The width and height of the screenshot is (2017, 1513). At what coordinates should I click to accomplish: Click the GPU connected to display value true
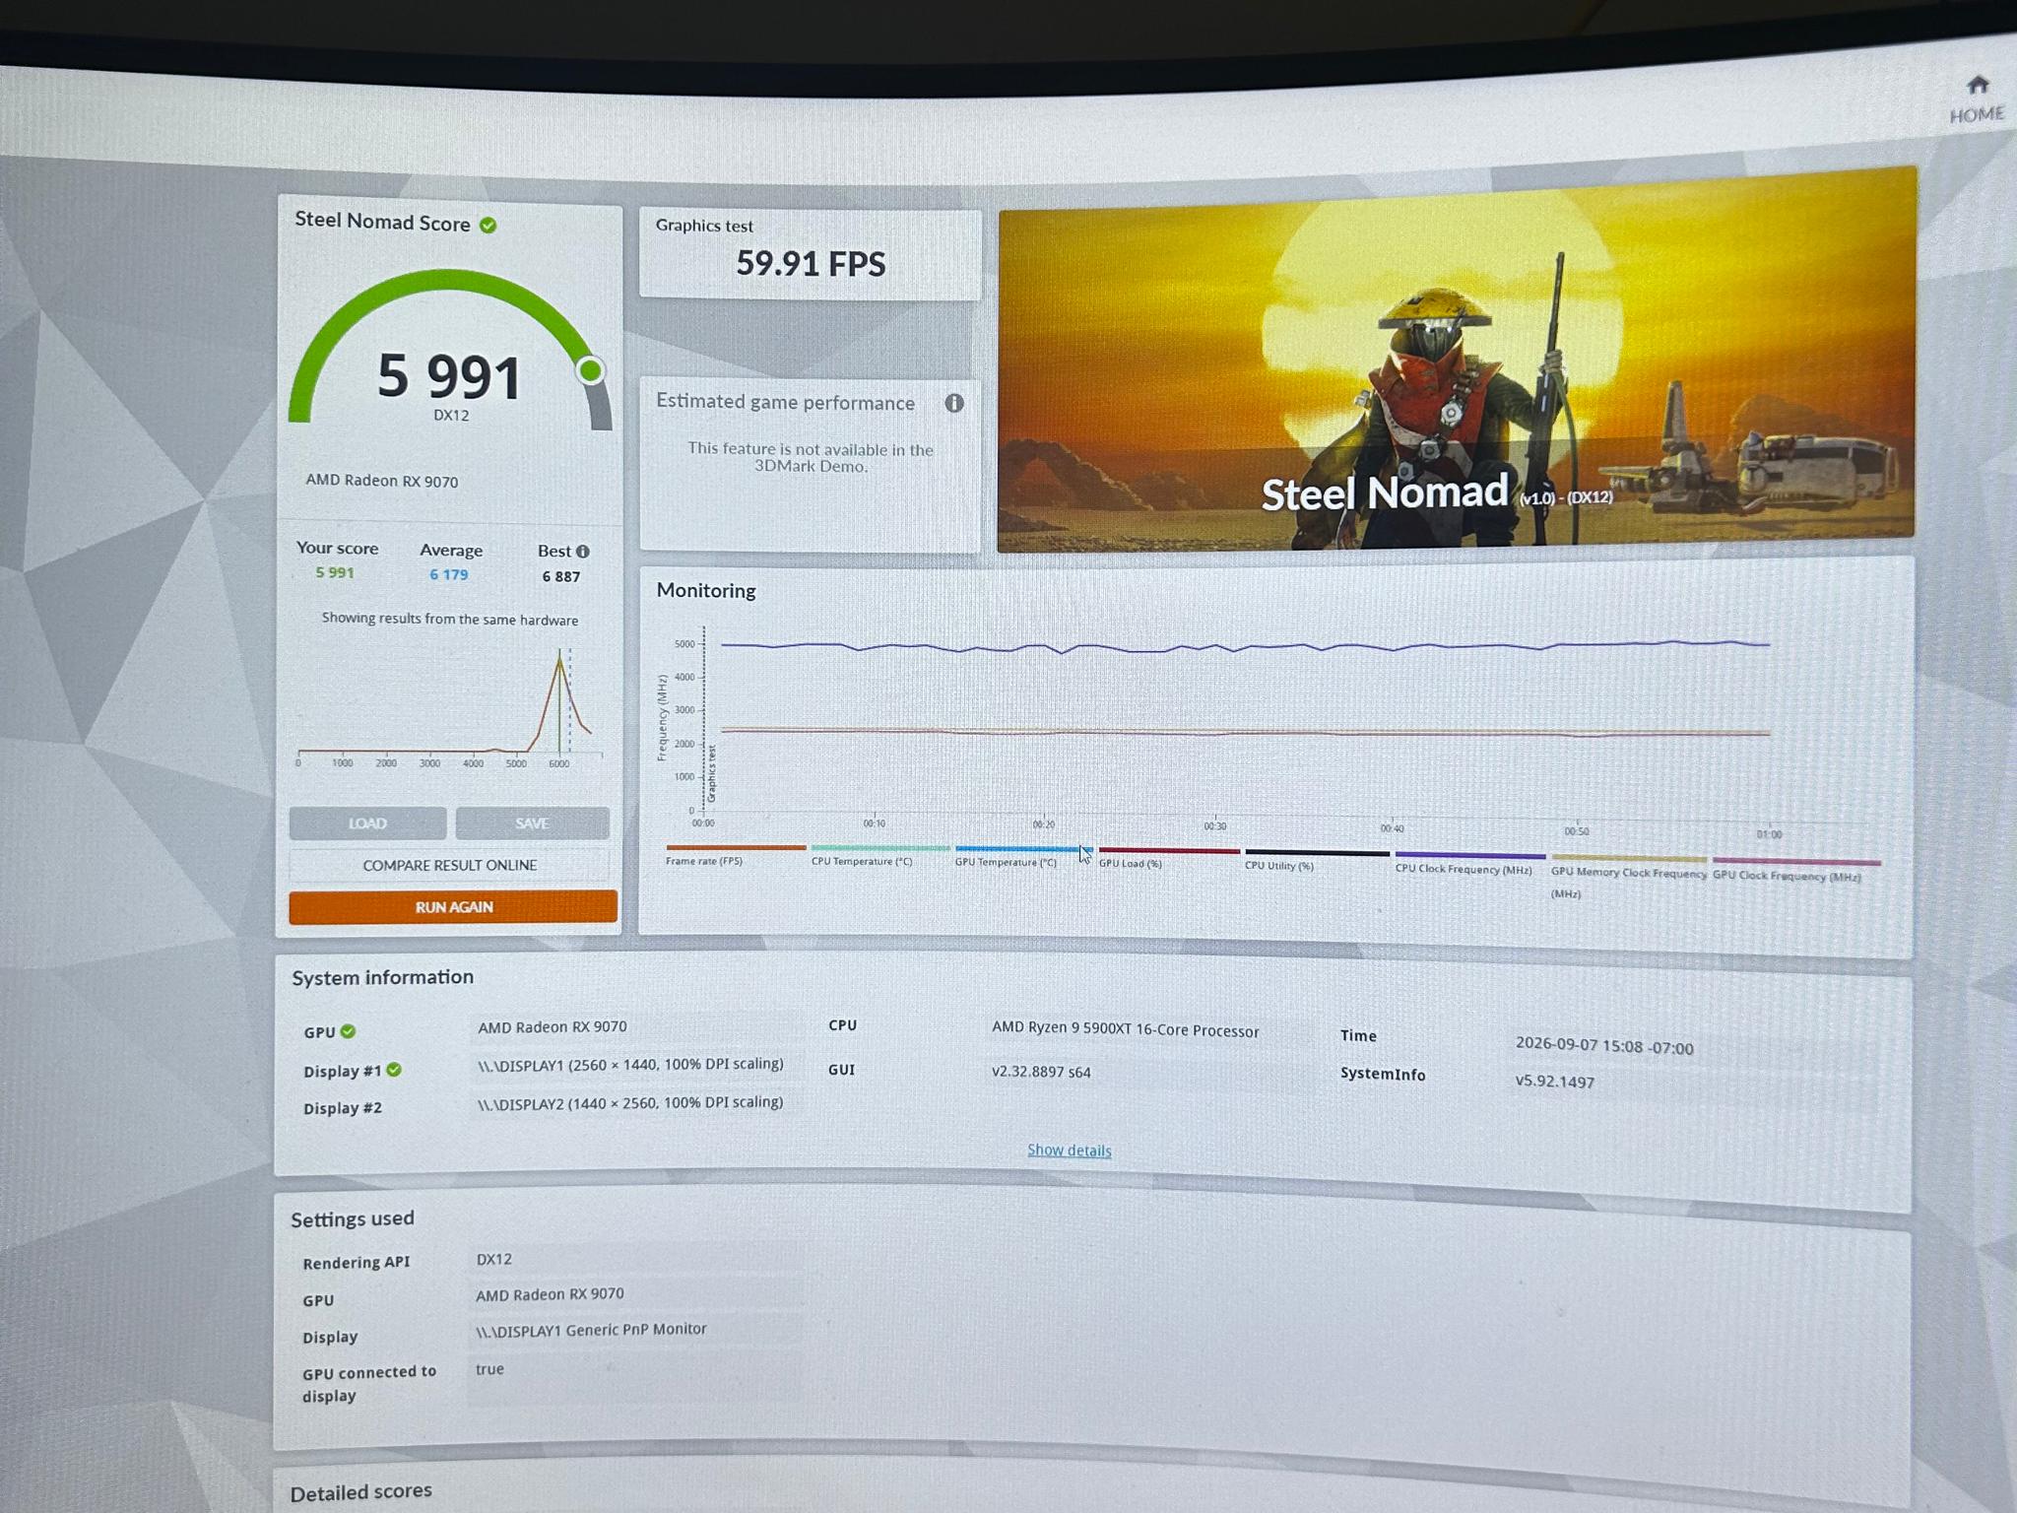[x=489, y=1369]
